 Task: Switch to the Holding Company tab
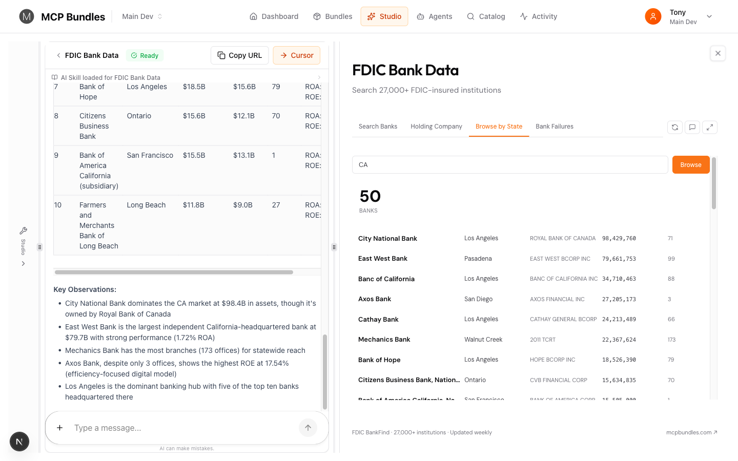[x=436, y=127]
